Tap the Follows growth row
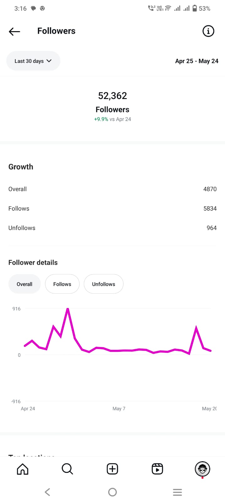225x503 pixels. coord(112,208)
